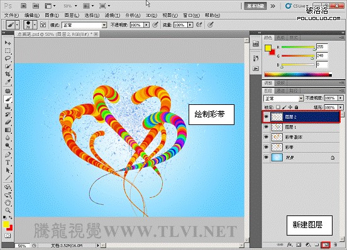The width and height of the screenshot is (347, 250).
Task: Switch to the 色板 swatches tab
Action: click(x=281, y=38)
